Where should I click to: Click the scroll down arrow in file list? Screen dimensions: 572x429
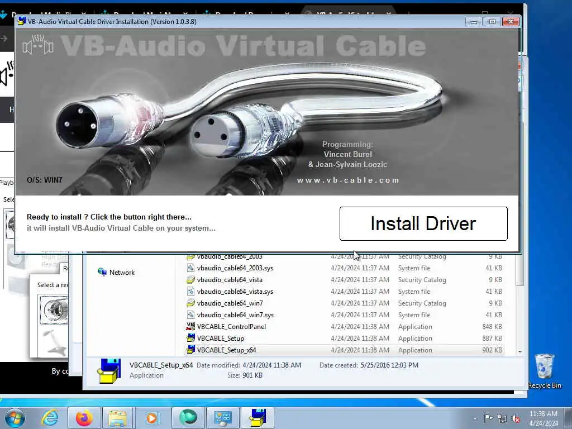[520, 351]
